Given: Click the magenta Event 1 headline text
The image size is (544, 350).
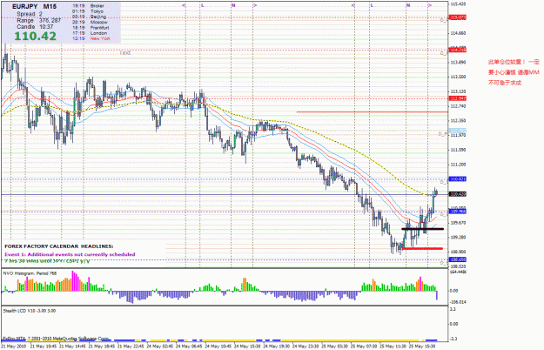Looking at the screenshot, I should pyautogui.click(x=70, y=254).
